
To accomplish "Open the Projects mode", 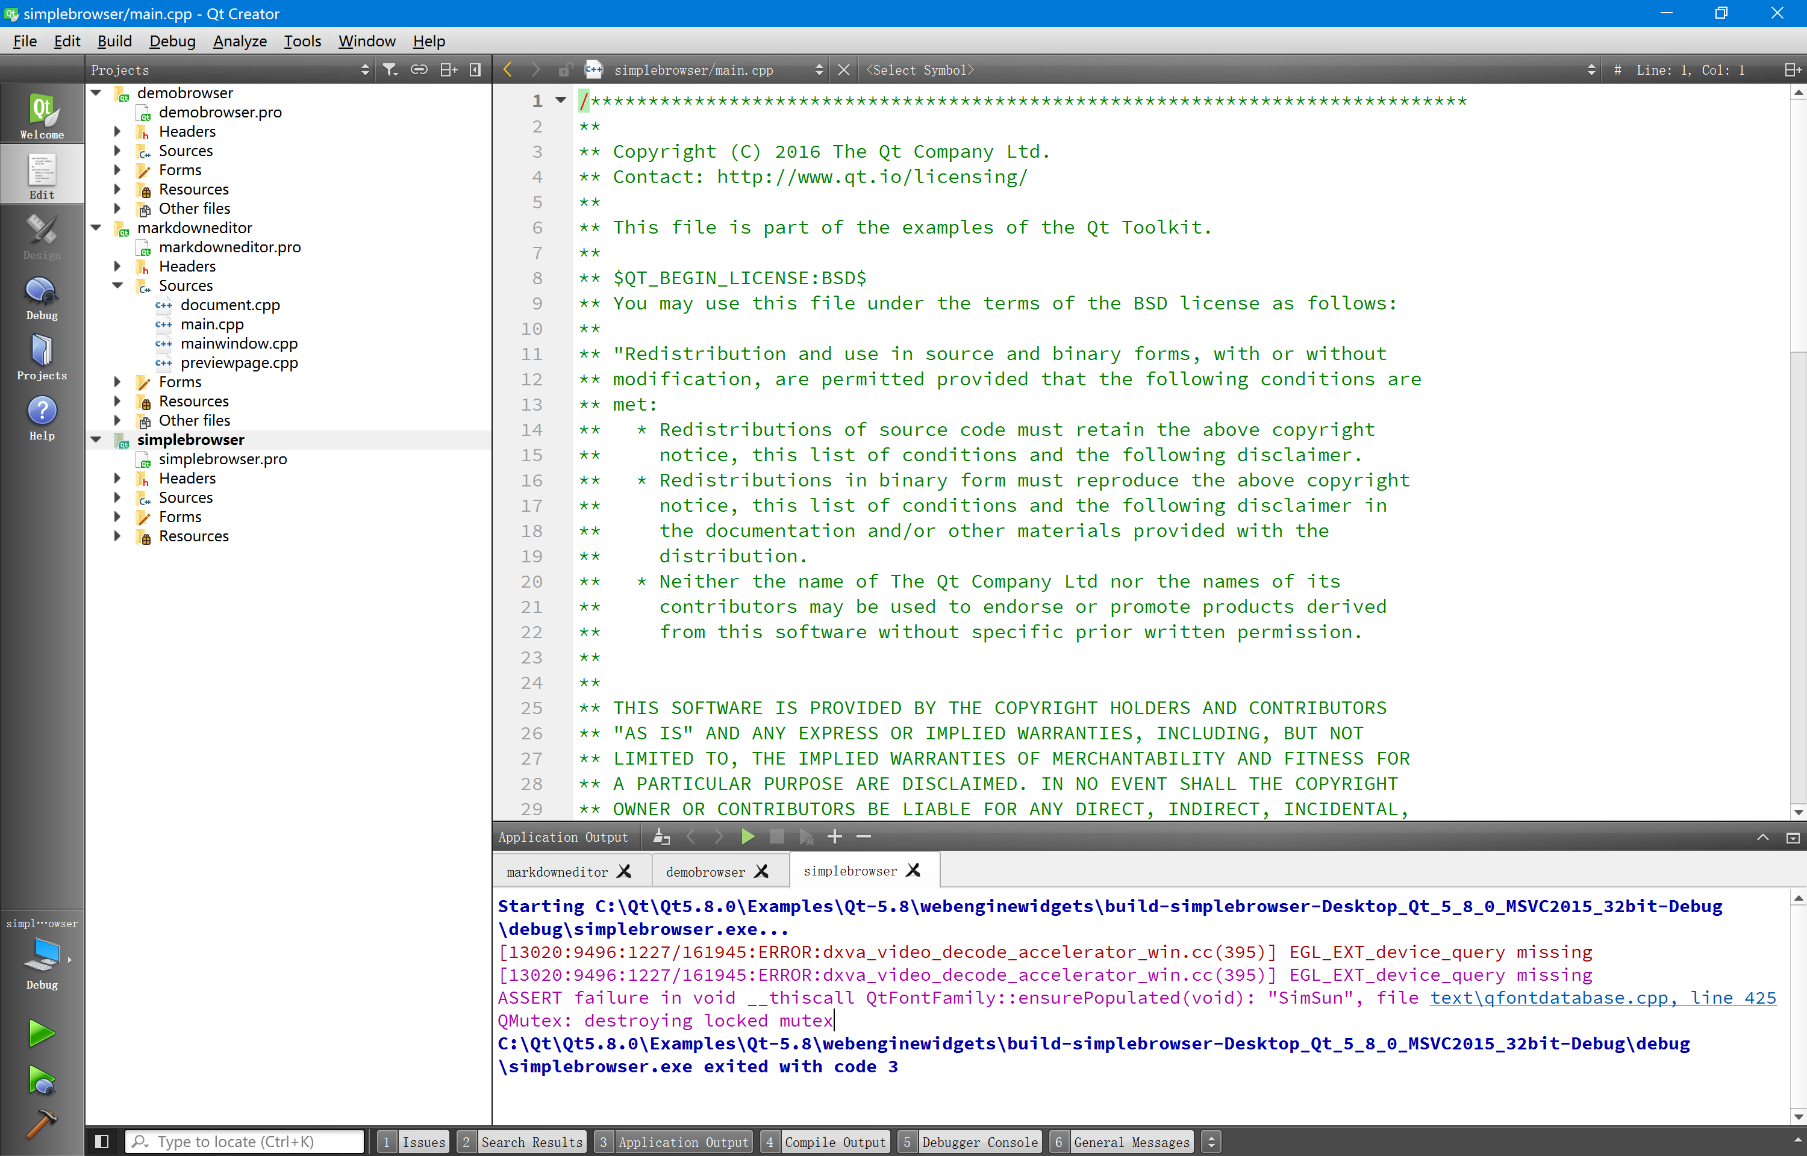I will (x=42, y=355).
